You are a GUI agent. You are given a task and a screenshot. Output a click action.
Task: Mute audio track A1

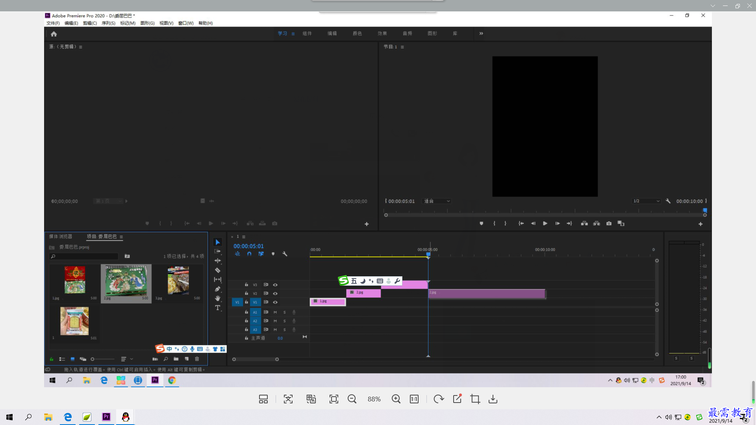coord(275,312)
